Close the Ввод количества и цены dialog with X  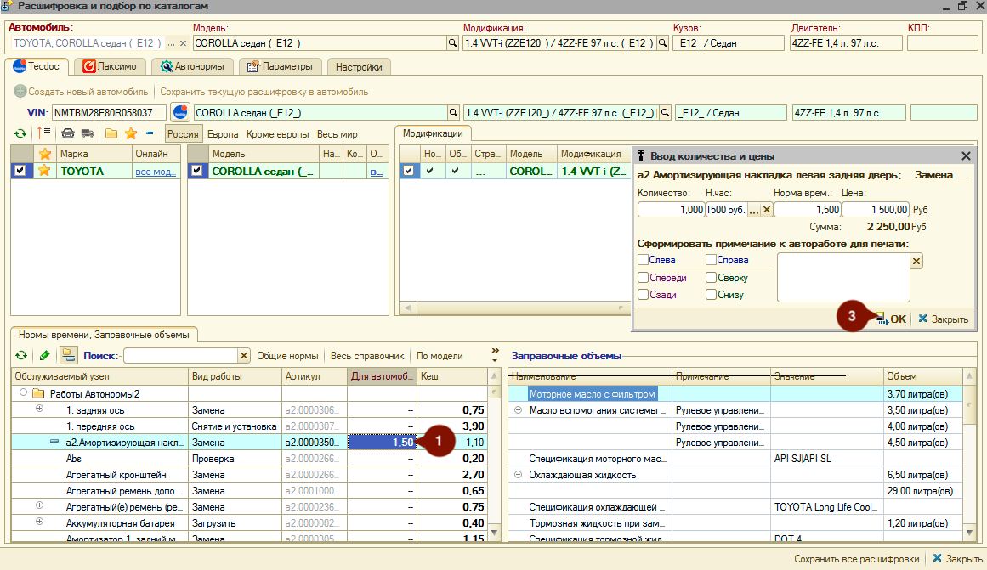coord(966,156)
